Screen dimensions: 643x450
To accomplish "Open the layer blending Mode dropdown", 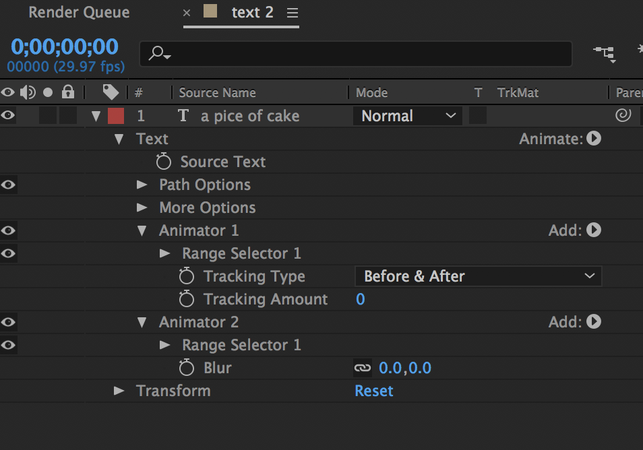I will click(408, 116).
